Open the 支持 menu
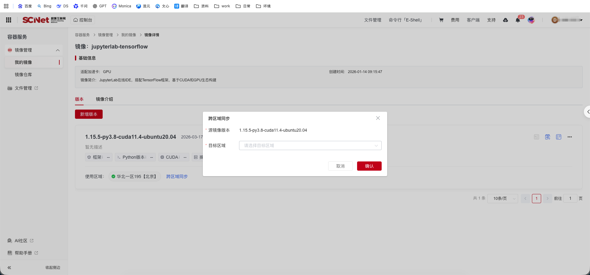 491,20
